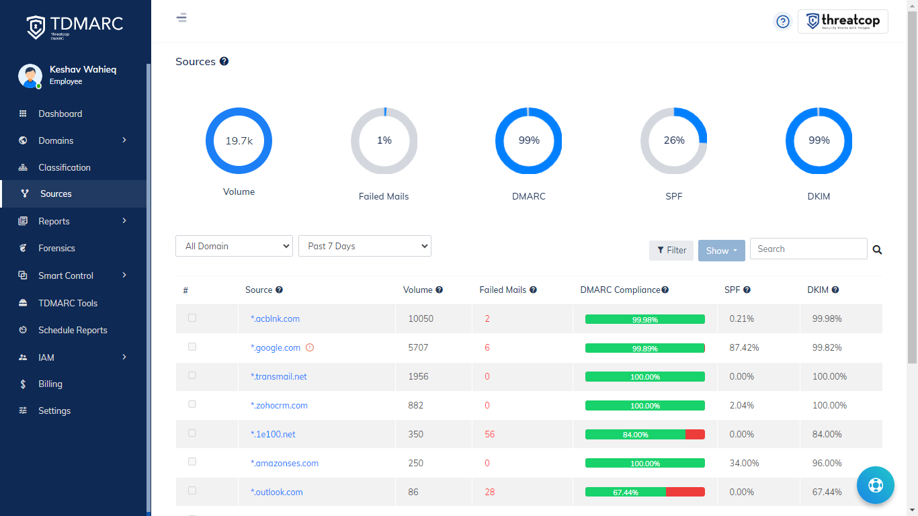Open the *.1e100.net source link

[273, 435]
